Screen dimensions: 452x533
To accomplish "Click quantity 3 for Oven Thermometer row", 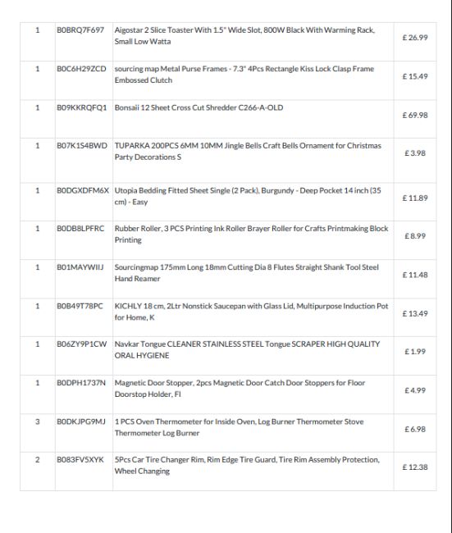I will click(x=38, y=421).
